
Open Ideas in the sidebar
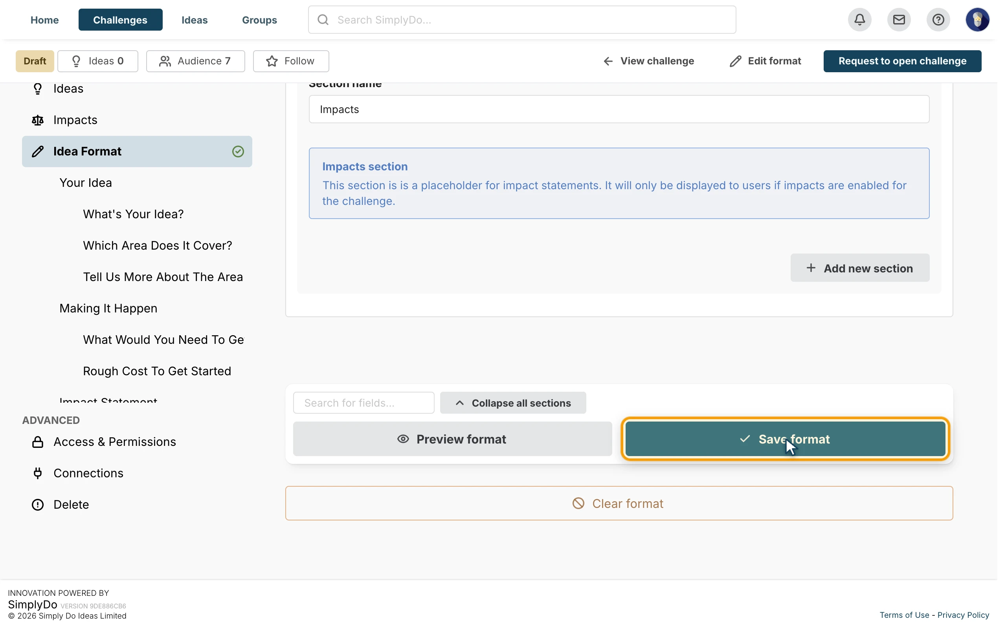137,88
